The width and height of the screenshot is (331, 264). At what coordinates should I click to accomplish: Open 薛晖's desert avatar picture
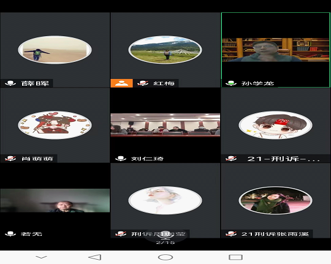pyautogui.click(x=55, y=50)
